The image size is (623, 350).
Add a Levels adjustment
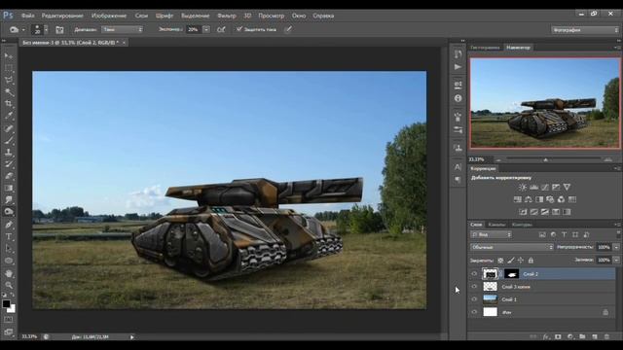[533, 187]
